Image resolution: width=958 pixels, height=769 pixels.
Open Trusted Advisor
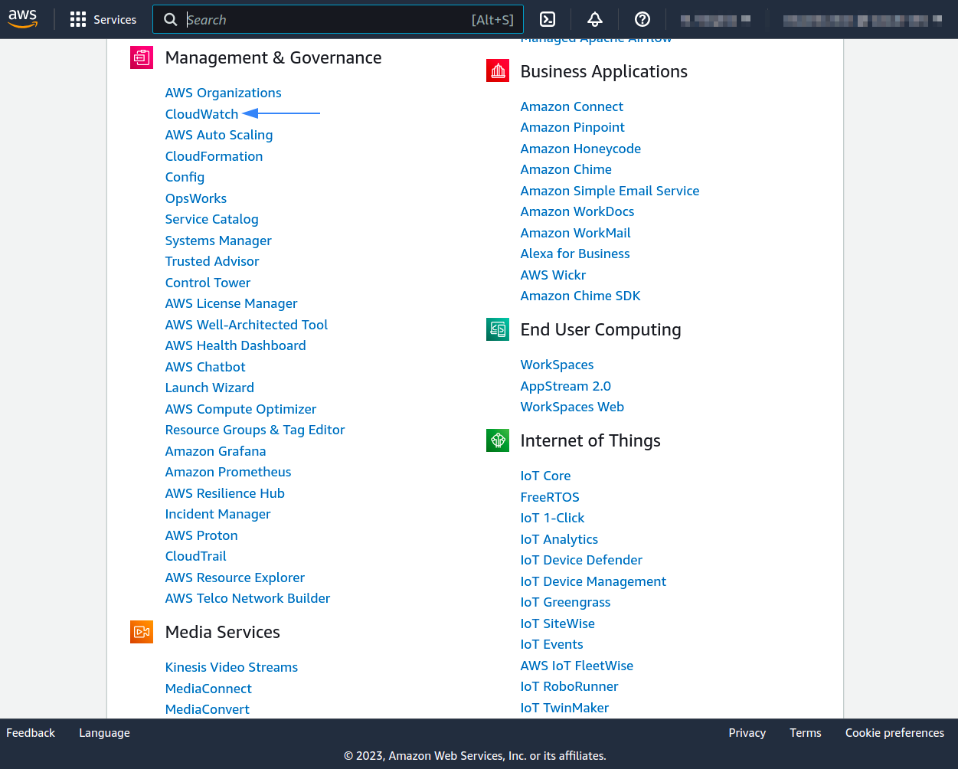[212, 261]
